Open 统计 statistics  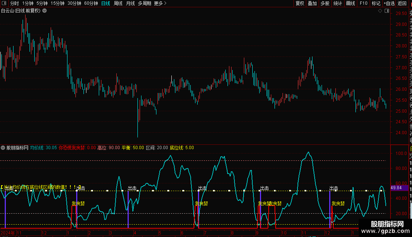(338, 3)
